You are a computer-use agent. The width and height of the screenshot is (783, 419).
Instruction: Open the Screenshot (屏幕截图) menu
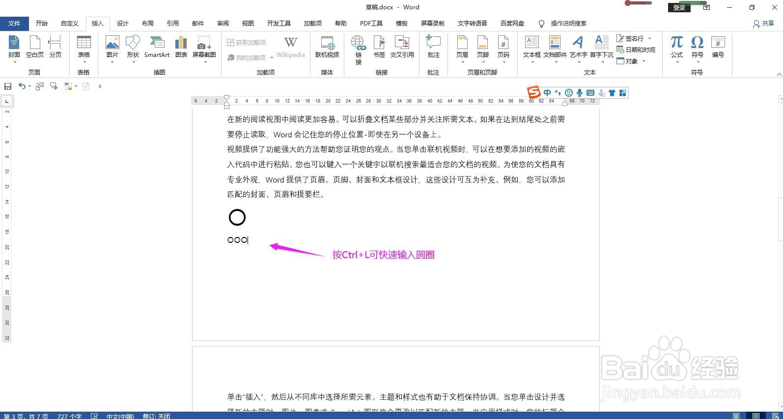coord(204,49)
